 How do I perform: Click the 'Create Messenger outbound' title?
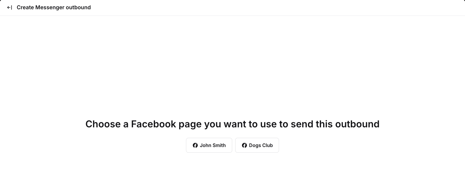point(54,7)
